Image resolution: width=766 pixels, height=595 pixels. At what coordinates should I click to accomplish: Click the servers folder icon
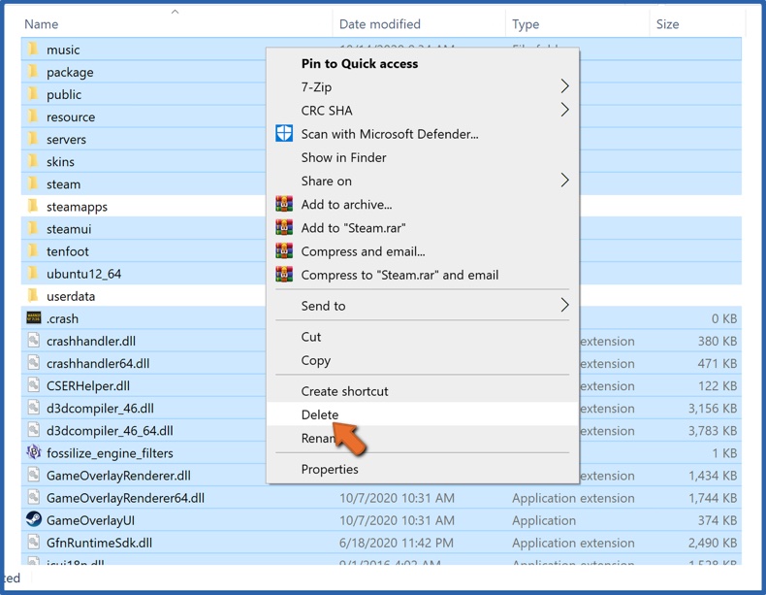(x=33, y=139)
